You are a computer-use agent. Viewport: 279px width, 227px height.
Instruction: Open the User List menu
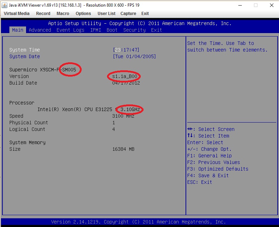tap(106, 14)
